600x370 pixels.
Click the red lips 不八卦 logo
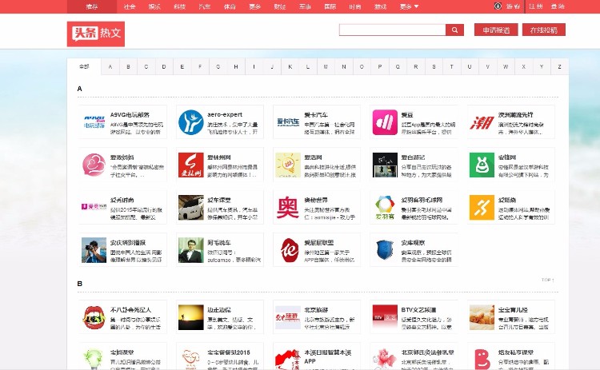94,317
